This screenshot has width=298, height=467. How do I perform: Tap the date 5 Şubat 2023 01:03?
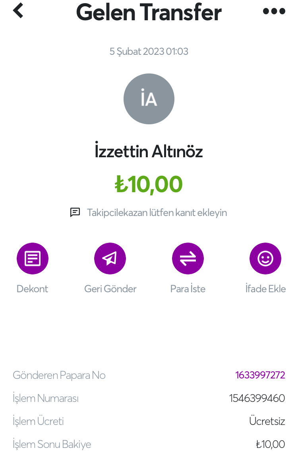149,51
